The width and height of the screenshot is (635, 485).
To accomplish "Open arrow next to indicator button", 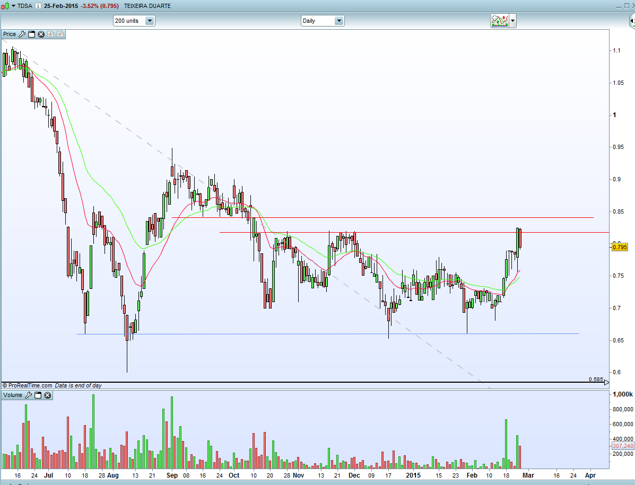I will [512, 20].
